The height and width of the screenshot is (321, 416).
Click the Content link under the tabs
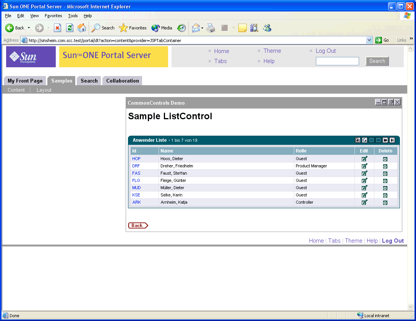pyautogui.click(x=16, y=90)
